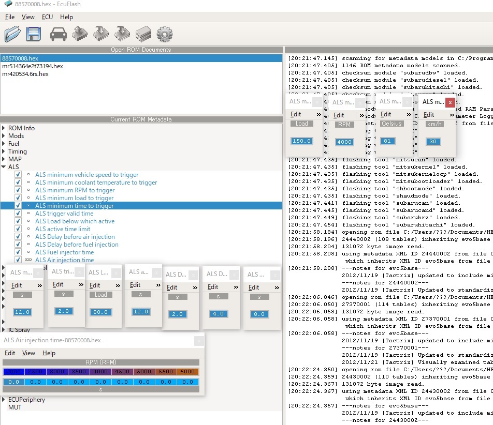
Task: Close the ALS Air injection time table window
Action: [199, 341]
